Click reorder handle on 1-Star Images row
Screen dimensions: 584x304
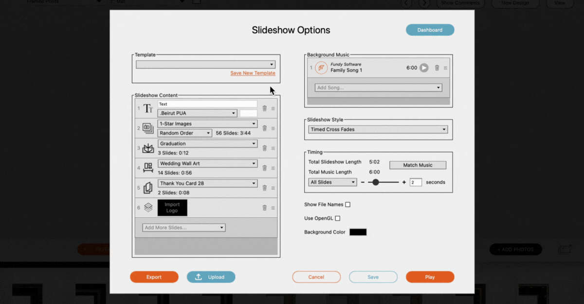[x=273, y=128]
